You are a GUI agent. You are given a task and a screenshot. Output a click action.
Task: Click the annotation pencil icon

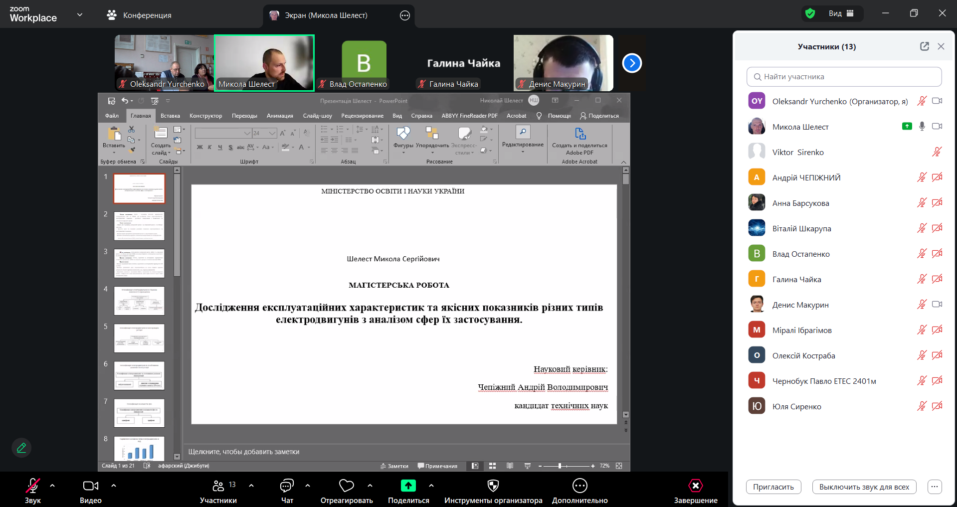(x=21, y=448)
